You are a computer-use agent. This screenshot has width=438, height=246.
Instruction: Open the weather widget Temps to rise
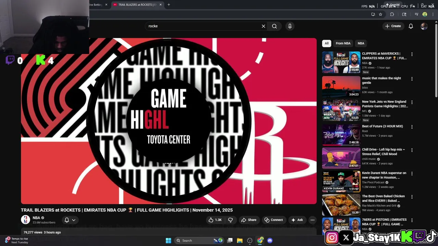coord(17,241)
